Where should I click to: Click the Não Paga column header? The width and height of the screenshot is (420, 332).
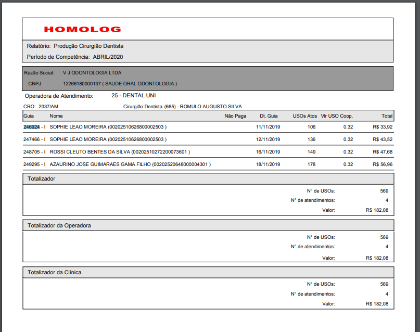pyautogui.click(x=235, y=116)
